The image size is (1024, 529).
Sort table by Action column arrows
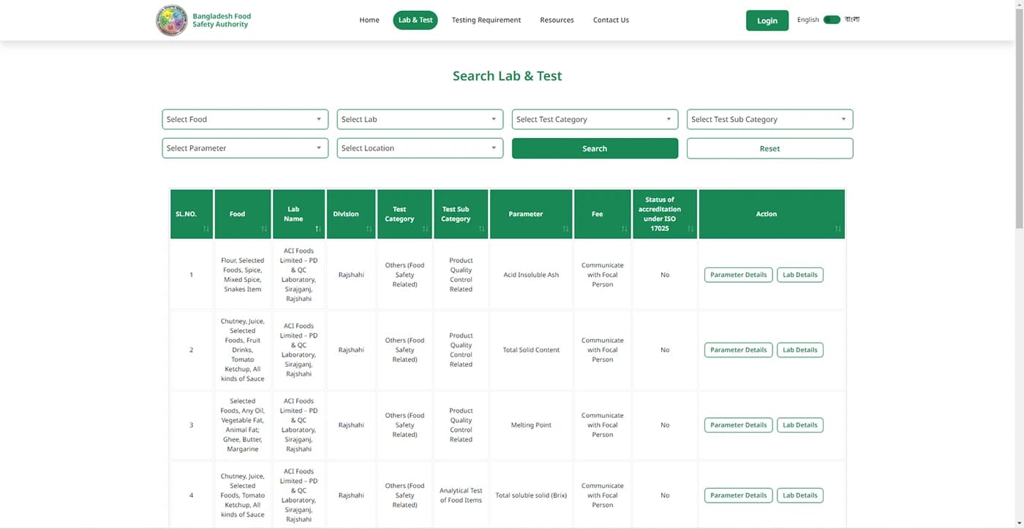837,229
